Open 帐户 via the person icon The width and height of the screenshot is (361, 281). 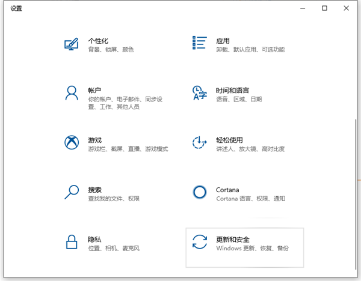click(72, 93)
